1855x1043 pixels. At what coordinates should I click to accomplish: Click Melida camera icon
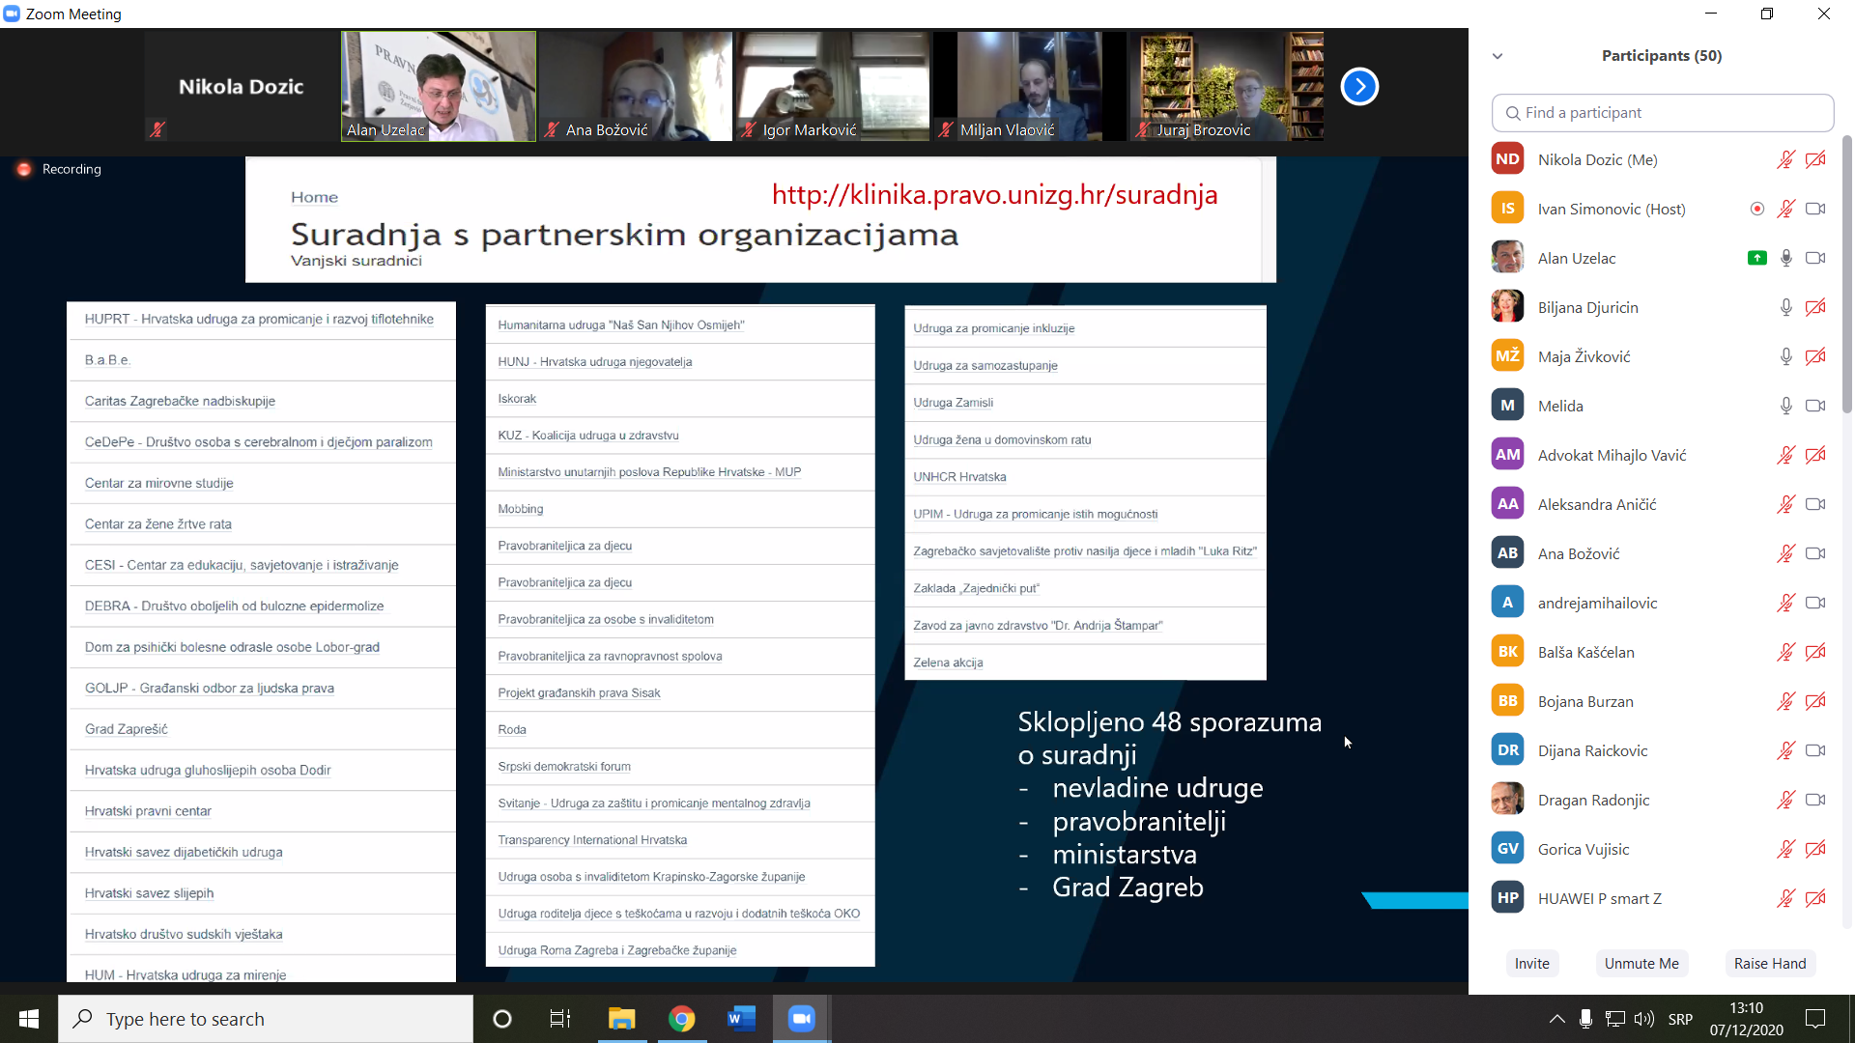(1815, 406)
